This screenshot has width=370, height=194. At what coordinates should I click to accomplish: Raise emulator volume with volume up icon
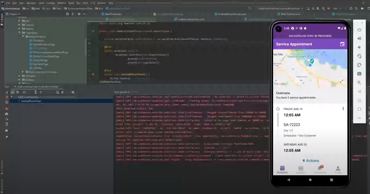coord(359,38)
